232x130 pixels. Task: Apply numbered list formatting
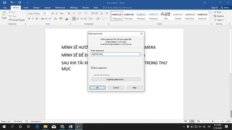point(80,13)
